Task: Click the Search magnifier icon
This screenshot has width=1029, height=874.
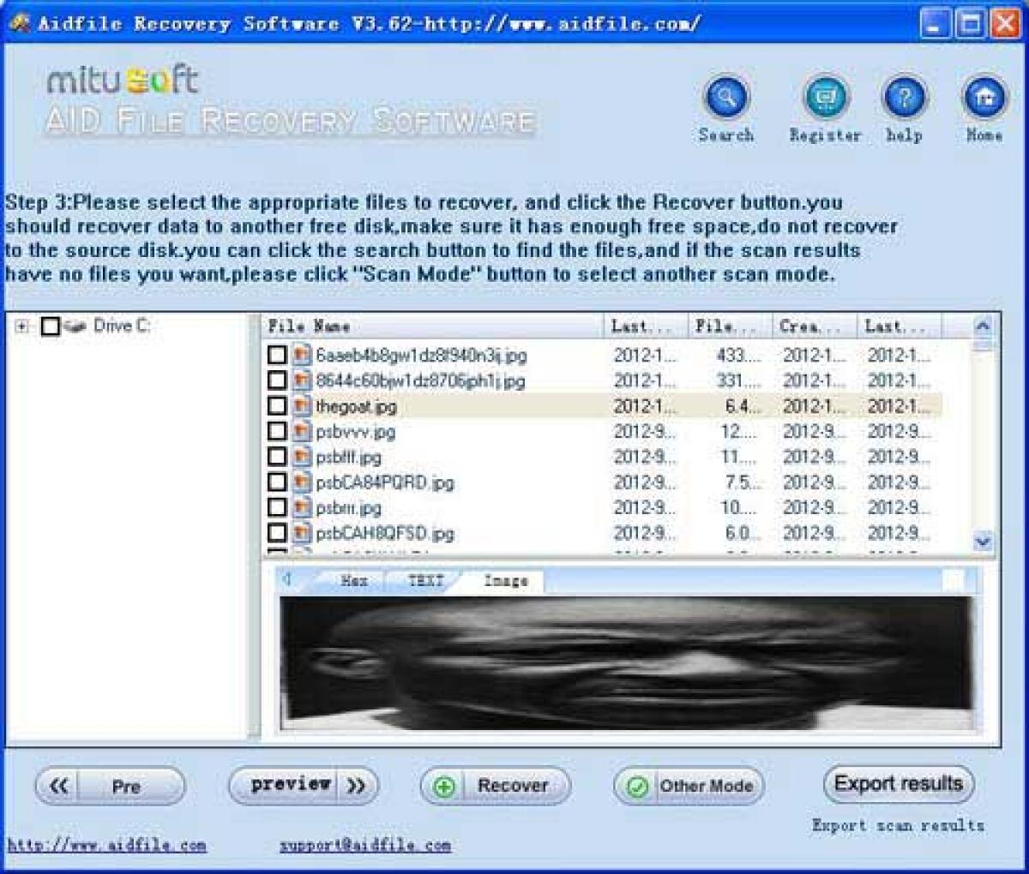Action: (x=726, y=98)
